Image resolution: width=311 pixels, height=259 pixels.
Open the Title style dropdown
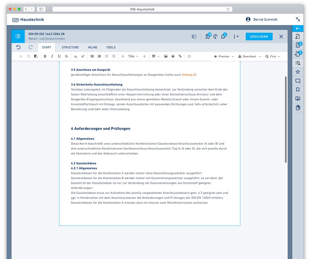[133, 56]
